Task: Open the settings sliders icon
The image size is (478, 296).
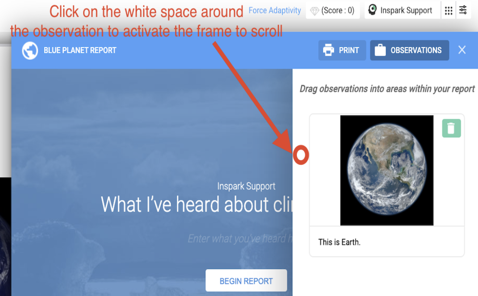Action: coord(463,10)
